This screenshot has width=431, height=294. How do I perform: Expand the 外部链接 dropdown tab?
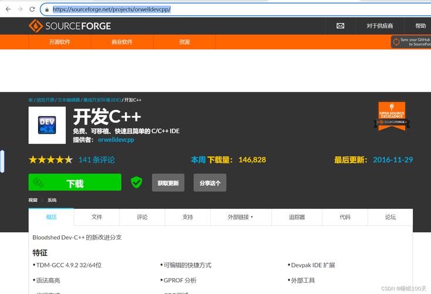(x=240, y=217)
